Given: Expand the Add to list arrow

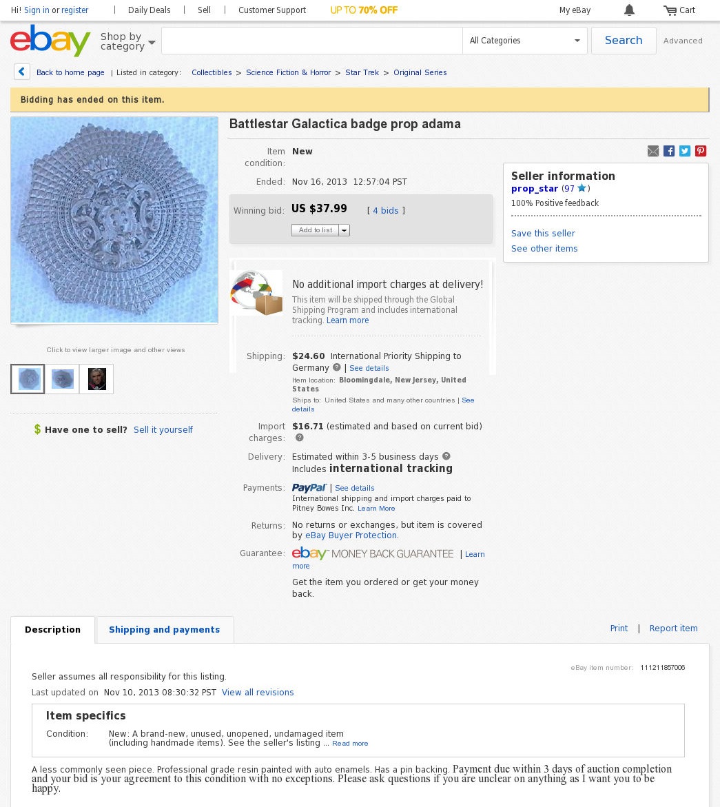Looking at the screenshot, I should 344,230.
